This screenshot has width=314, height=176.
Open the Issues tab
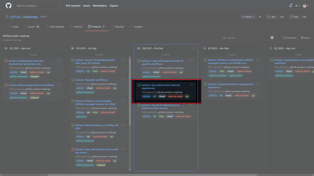point(32,27)
